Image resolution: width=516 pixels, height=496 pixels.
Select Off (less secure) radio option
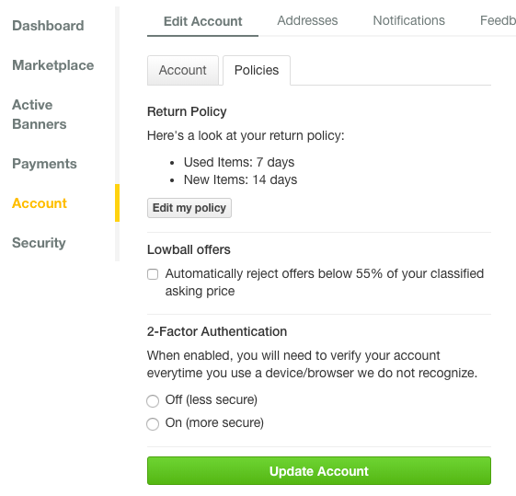click(153, 401)
